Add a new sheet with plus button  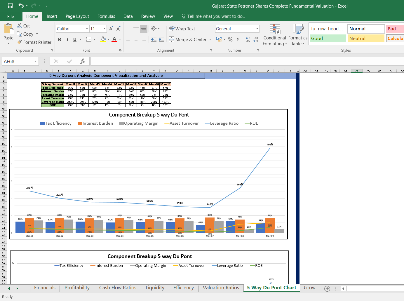pos(327,288)
